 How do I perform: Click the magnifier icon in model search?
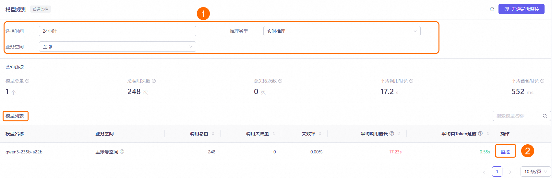click(545, 116)
